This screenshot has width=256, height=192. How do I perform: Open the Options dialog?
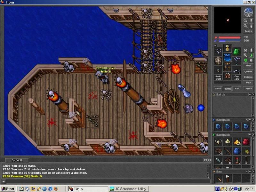248,77
